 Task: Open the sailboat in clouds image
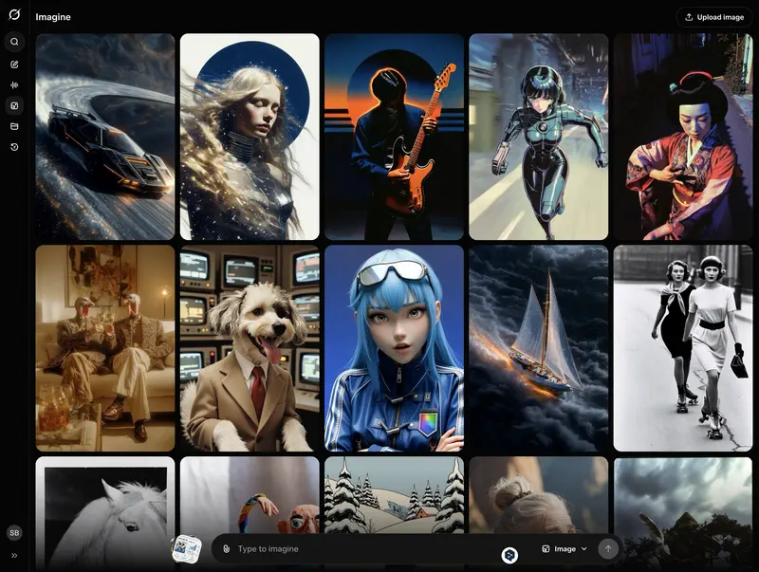538,348
